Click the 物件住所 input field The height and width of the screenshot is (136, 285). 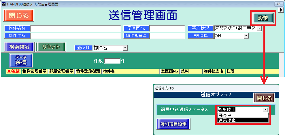[76, 36]
